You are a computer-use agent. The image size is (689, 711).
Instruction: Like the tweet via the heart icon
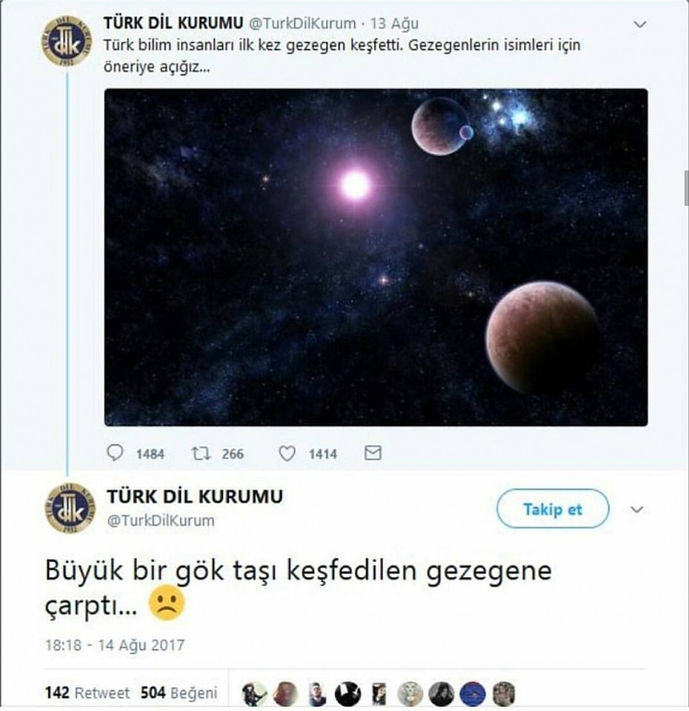tap(287, 453)
